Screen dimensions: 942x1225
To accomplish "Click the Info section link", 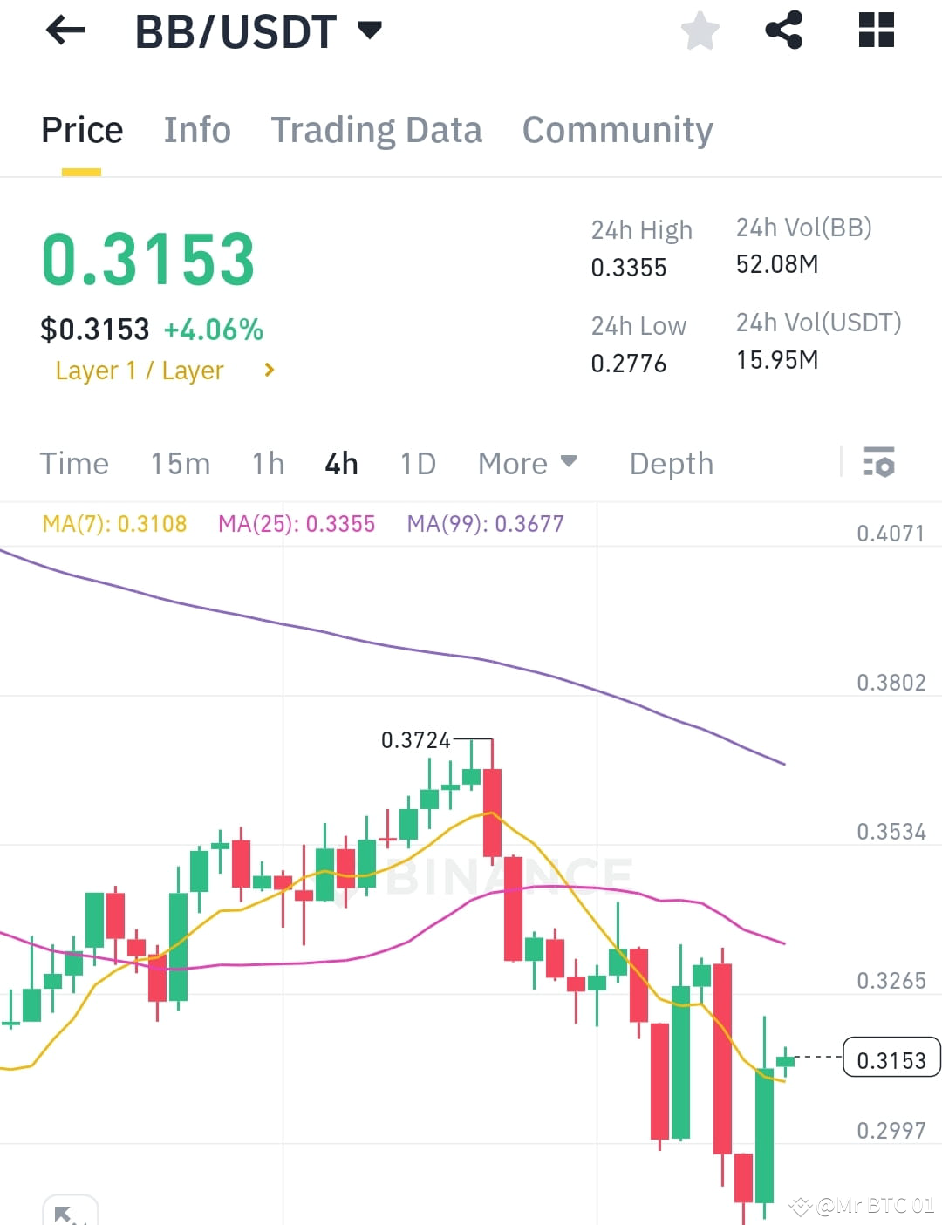I will pos(197,129).
